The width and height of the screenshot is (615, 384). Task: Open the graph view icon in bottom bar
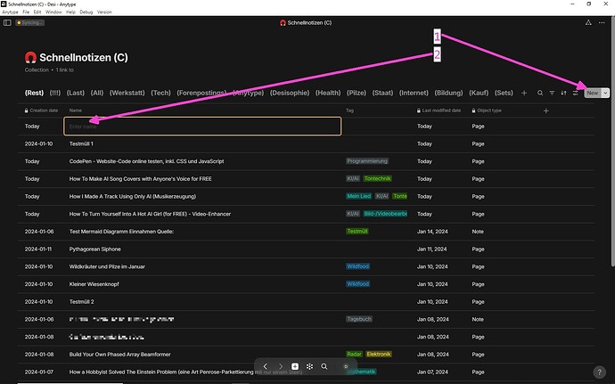pos(309,366)
